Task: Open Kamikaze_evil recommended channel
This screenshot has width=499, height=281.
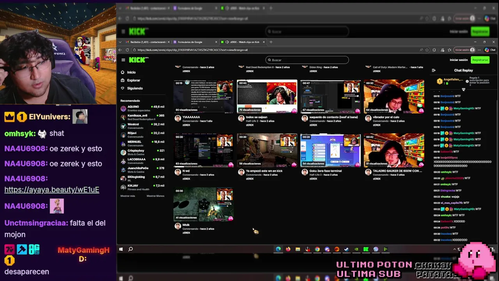Action: click(x=142, y=117)
